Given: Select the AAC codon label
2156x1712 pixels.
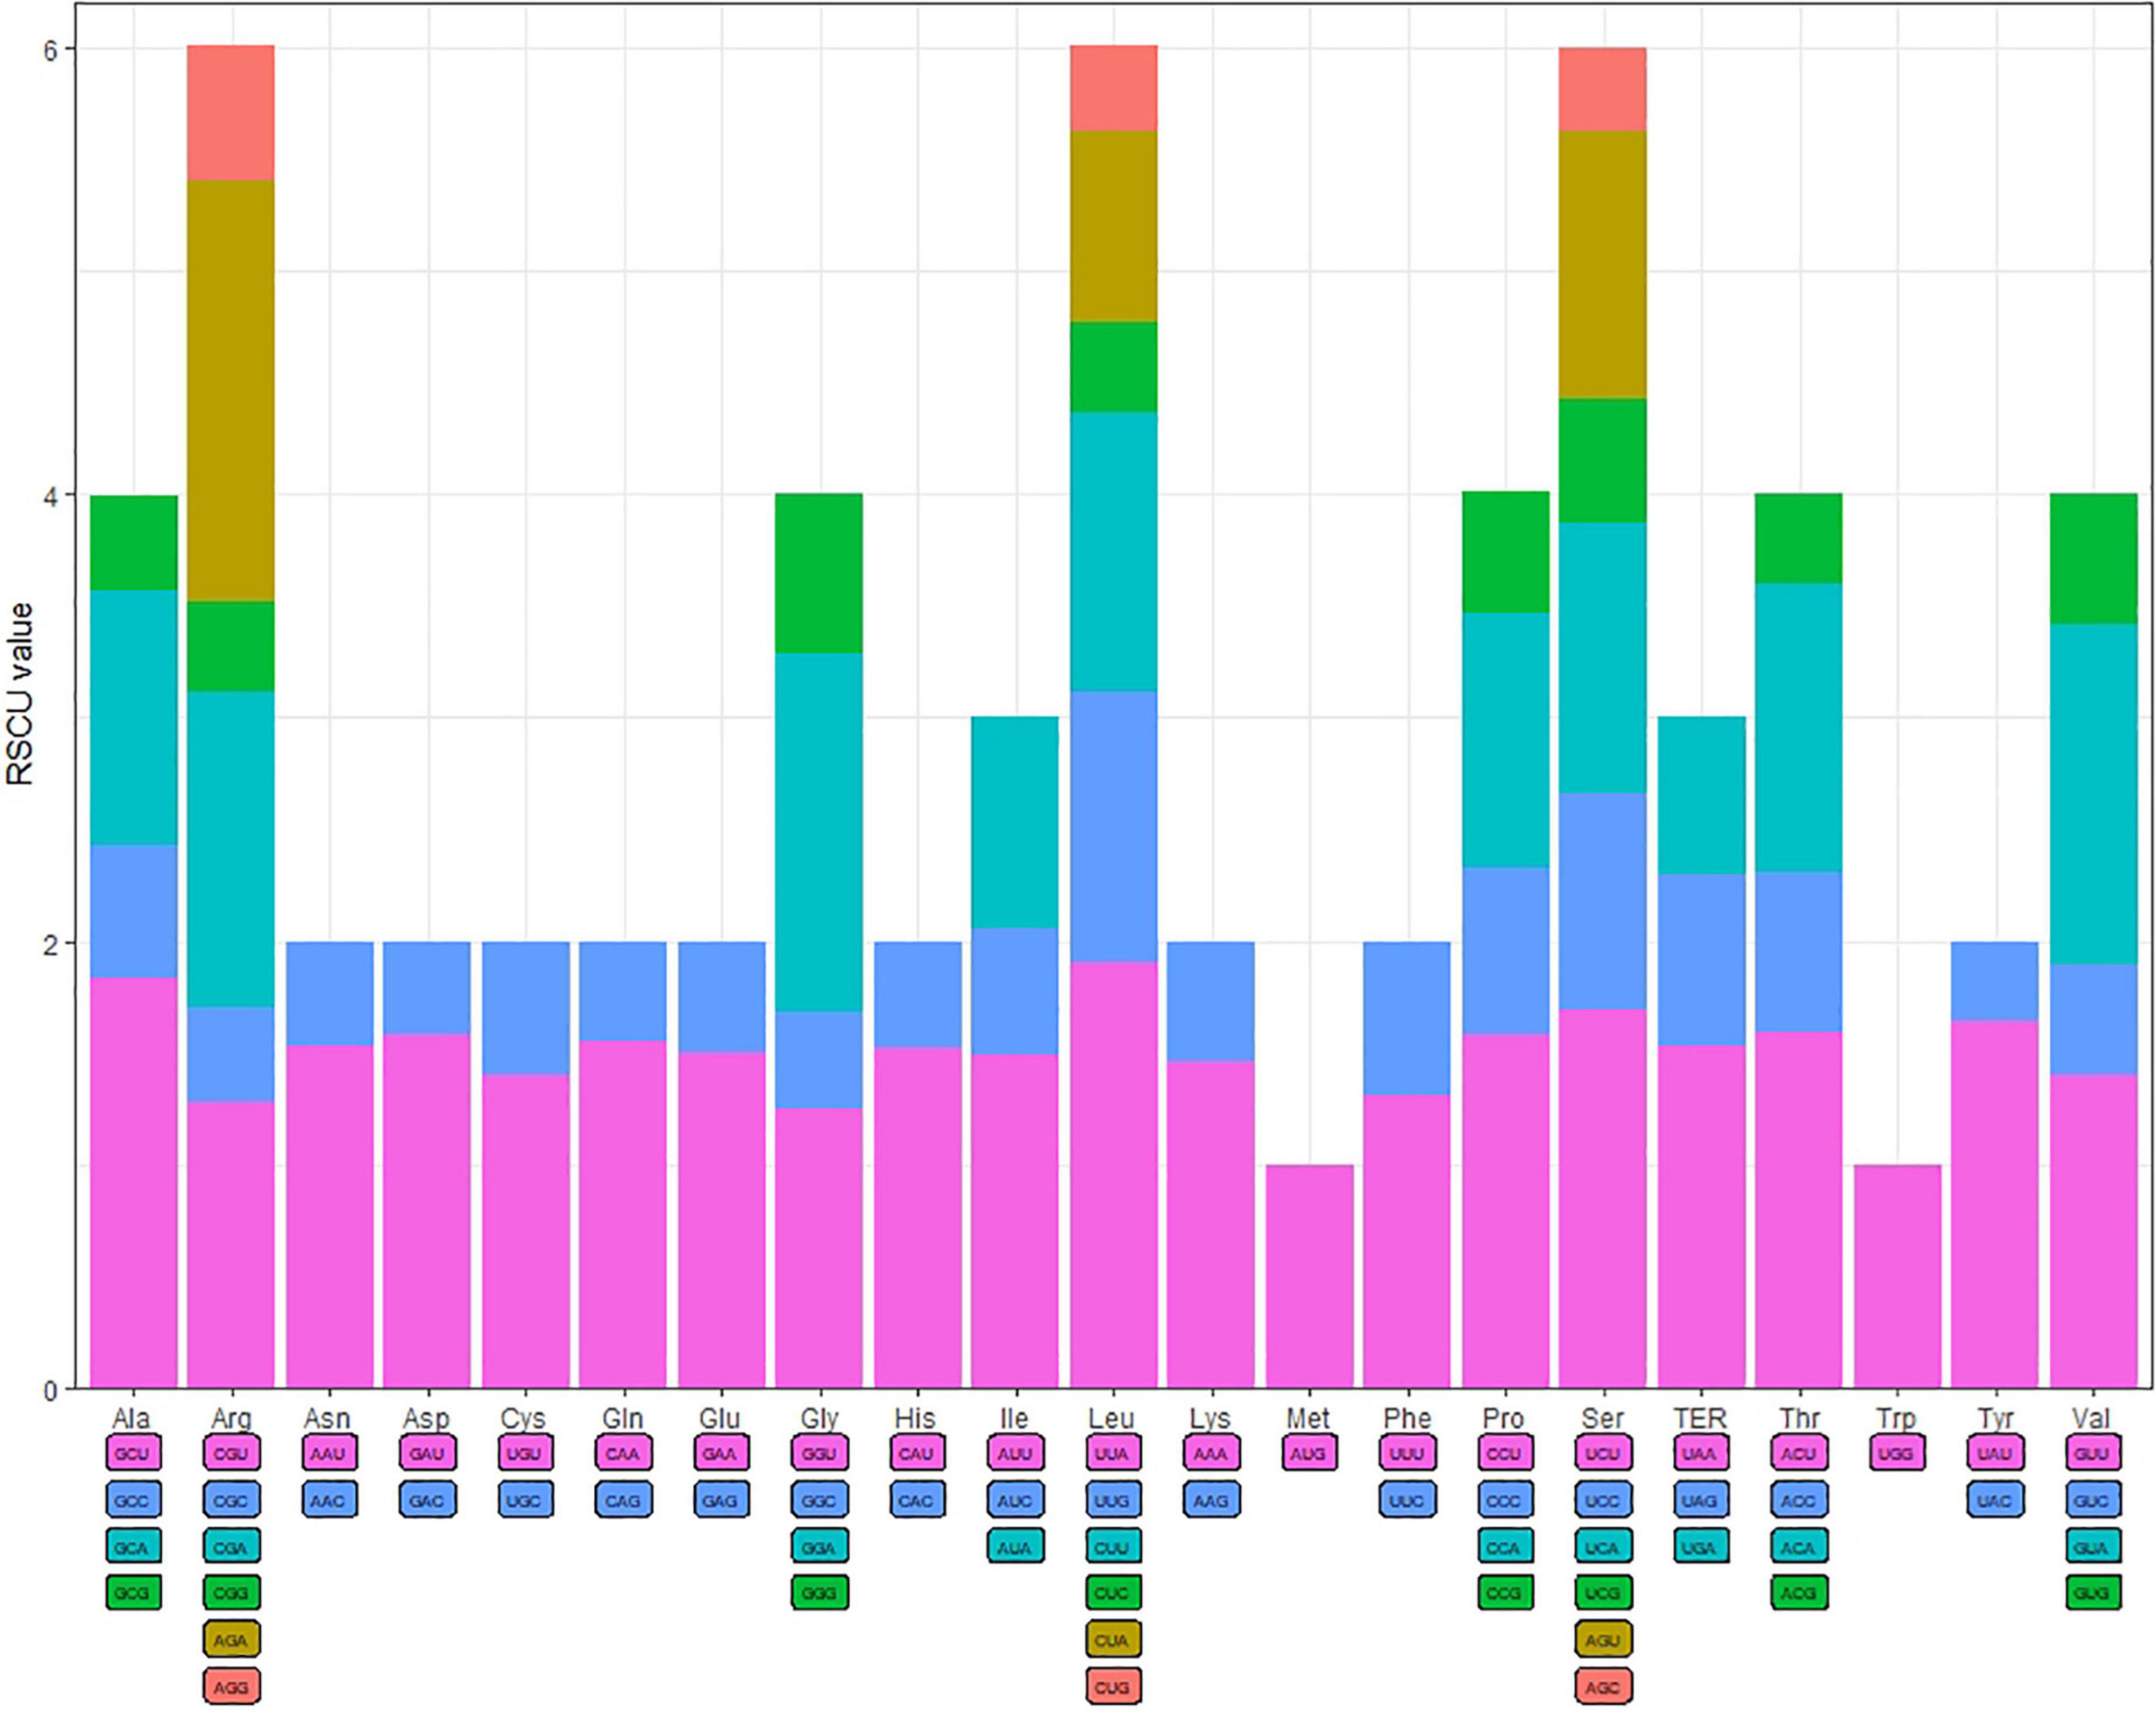Looking at the screenshot, I should pyautogui.click(x=329, y=1500).
